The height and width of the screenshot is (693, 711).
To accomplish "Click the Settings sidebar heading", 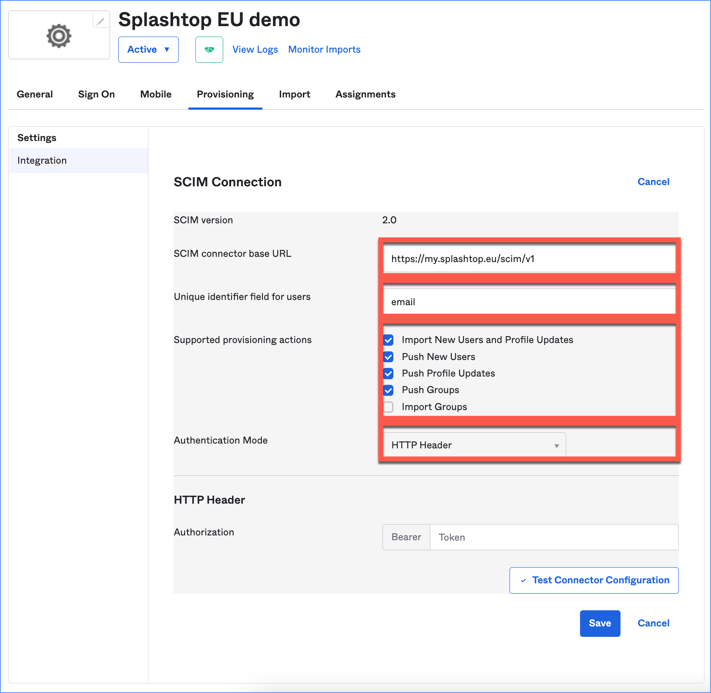I will click(x=37, y=138).
